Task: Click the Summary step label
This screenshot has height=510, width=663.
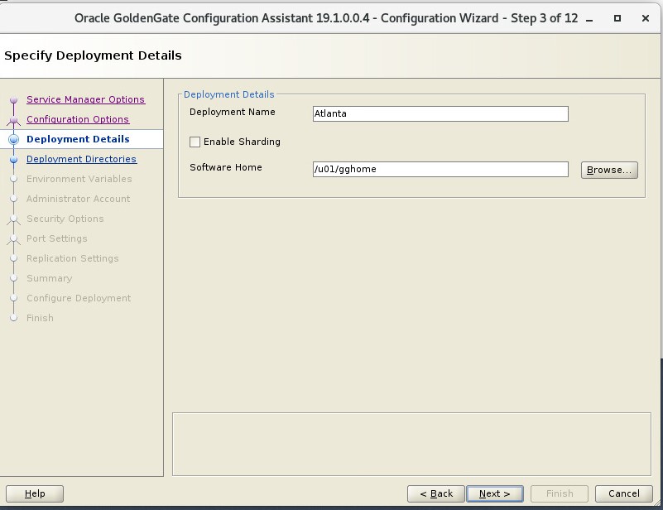Action: pos(50,278)
